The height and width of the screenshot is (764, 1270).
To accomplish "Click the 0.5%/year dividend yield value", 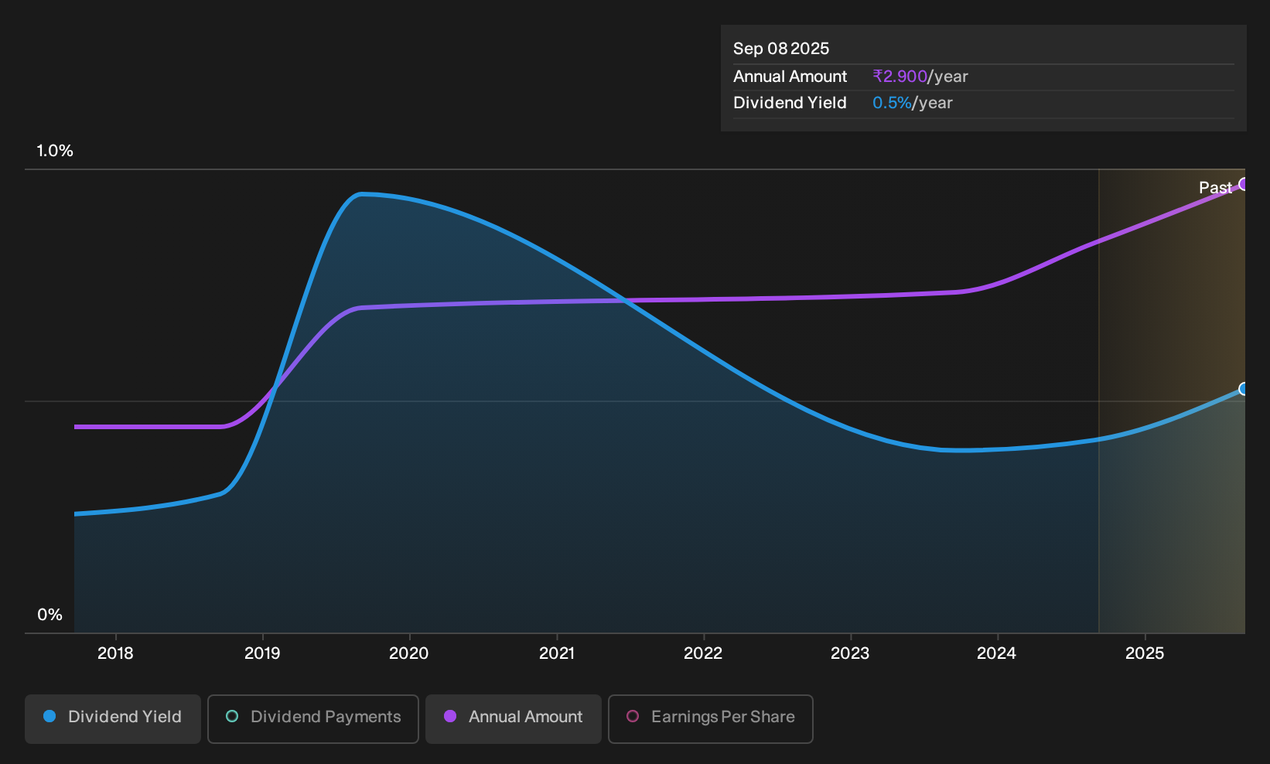I will click(x=913, y=103).
